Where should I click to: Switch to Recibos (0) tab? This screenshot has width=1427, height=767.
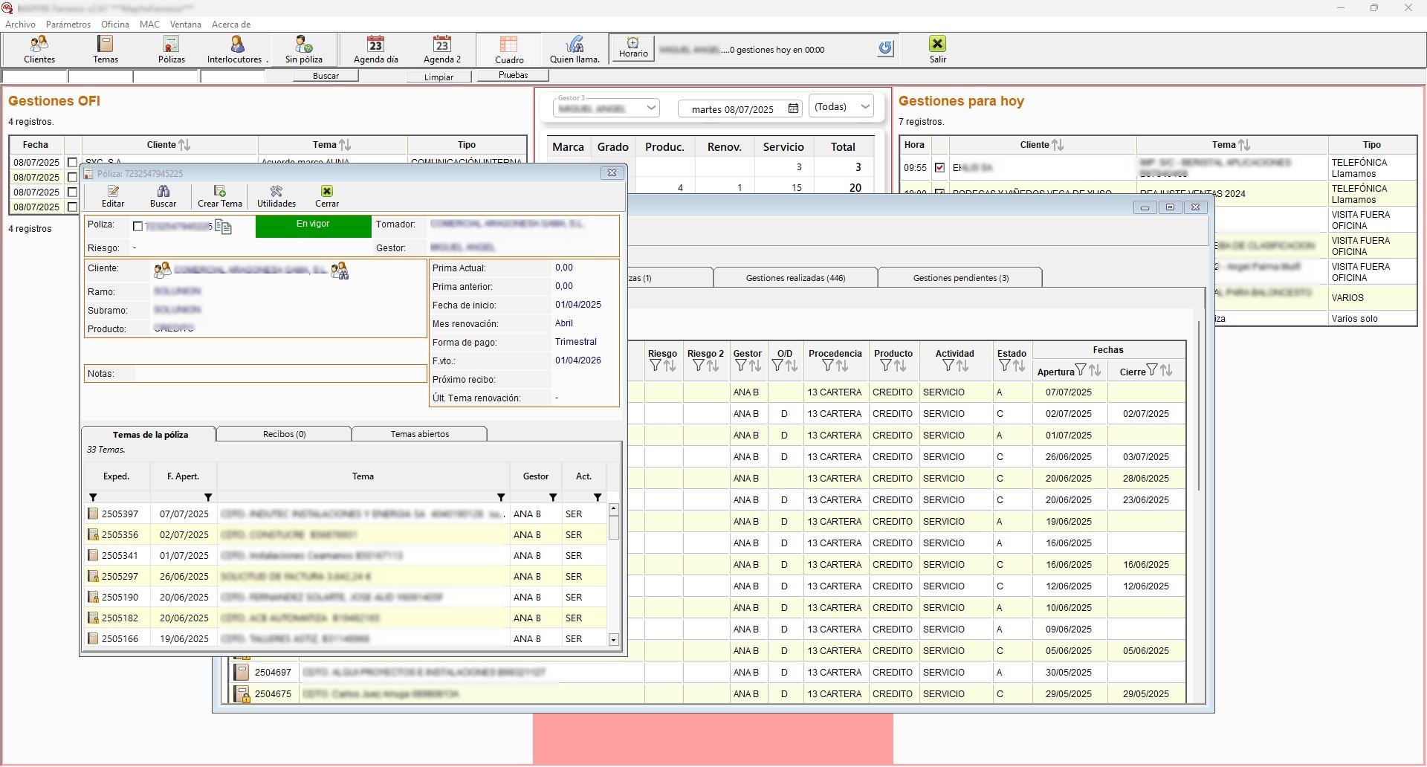click(x=284, y=434)
